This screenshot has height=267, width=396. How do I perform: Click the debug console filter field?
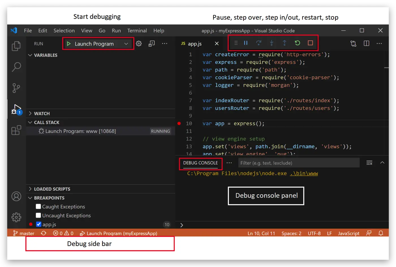click(298, 163)
